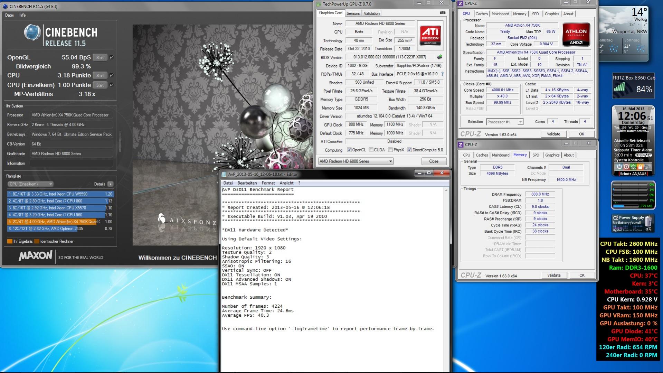Click the Memory CPU-Z window title icon
663x373 pixels.
(461, 144)
